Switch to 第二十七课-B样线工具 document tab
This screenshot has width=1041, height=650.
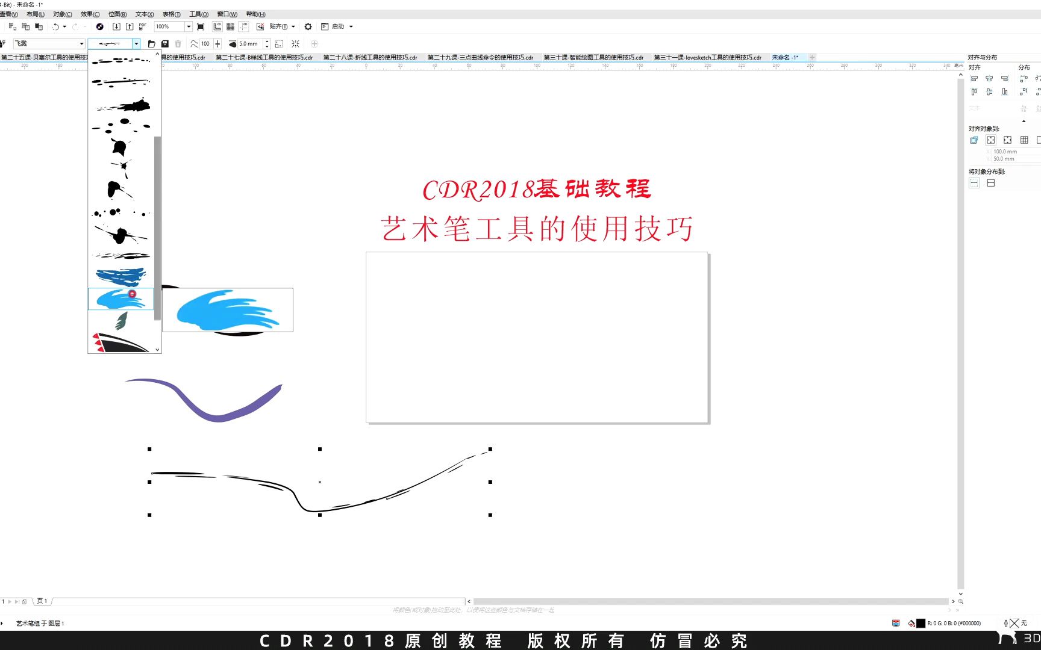(x=264, y=58)
